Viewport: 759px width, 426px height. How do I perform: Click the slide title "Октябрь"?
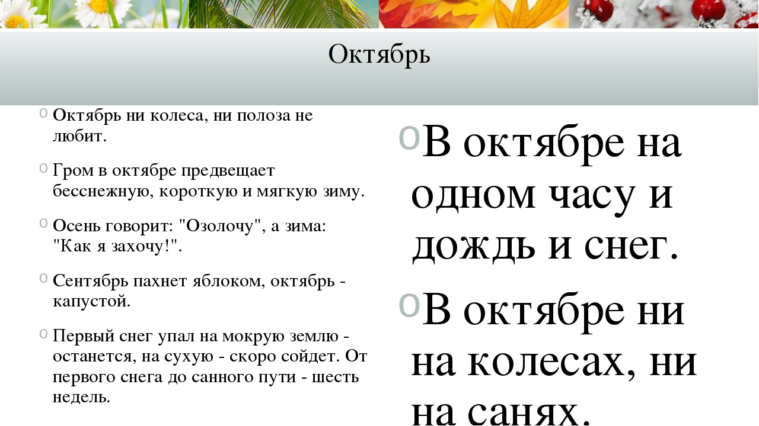(379, 55)
